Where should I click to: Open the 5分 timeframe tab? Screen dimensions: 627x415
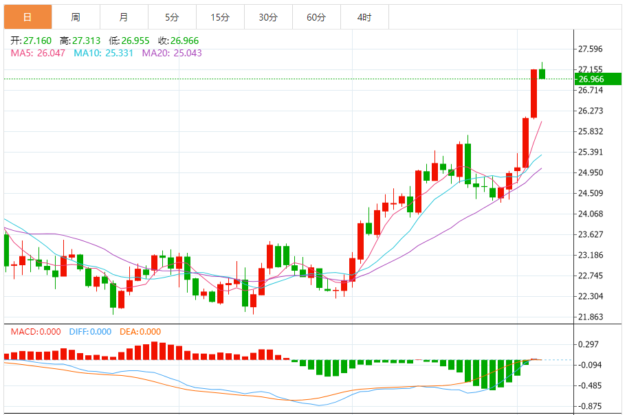click(172, 17)
